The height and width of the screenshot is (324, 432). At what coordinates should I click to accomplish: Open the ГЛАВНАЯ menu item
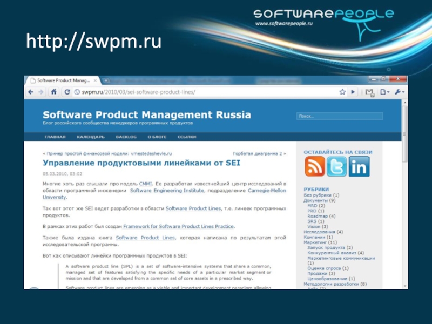55,137
